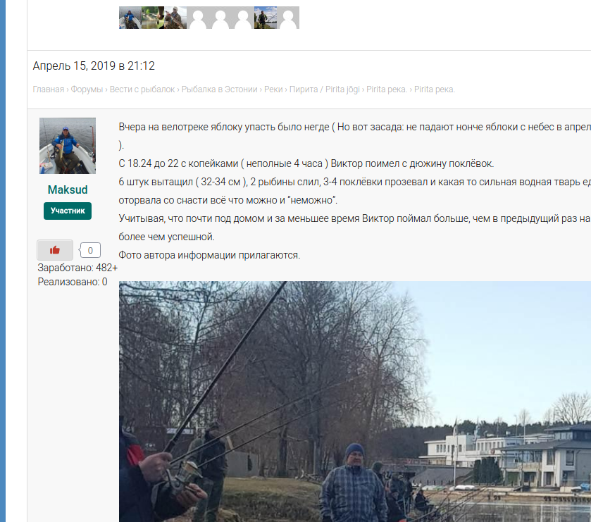This screenshot has width=591, height=522.
Task: Open the attached fishing photo
Action: (x=355, y=402)
